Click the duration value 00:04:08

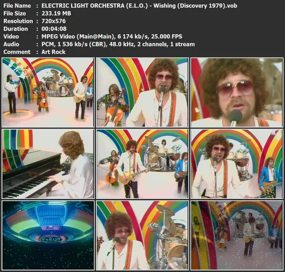tap(54, 29)
